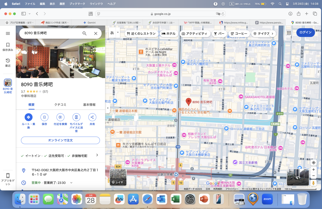This screenshot has width=322, height=209.
Task: Click the Safari address bar
Action: (160, 14)
